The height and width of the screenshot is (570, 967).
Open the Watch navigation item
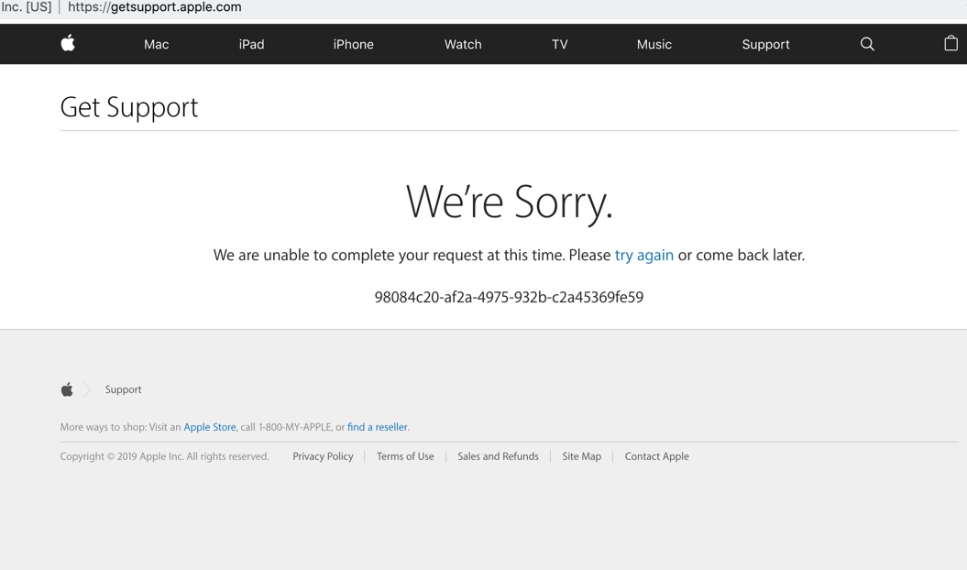tap(463, 44)
